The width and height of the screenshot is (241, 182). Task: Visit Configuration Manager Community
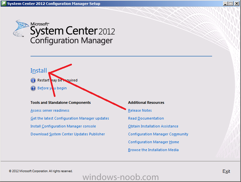[158, 134]
